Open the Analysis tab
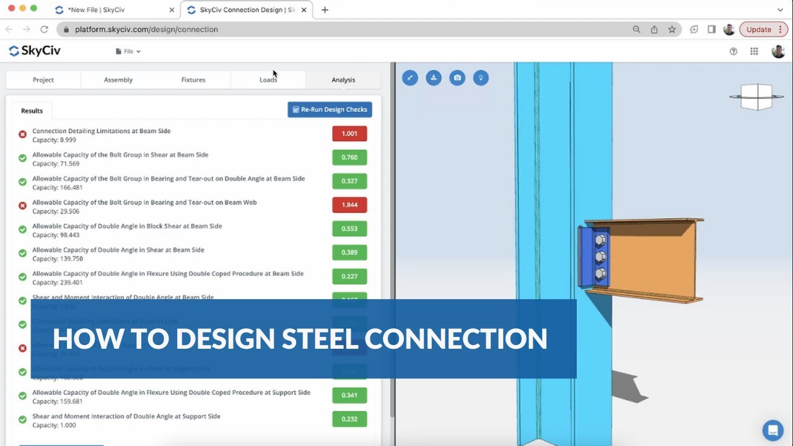 point(343,79)
